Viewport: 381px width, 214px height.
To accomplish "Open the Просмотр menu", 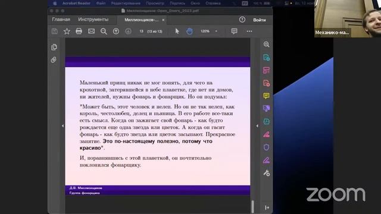I will [155, 3].
